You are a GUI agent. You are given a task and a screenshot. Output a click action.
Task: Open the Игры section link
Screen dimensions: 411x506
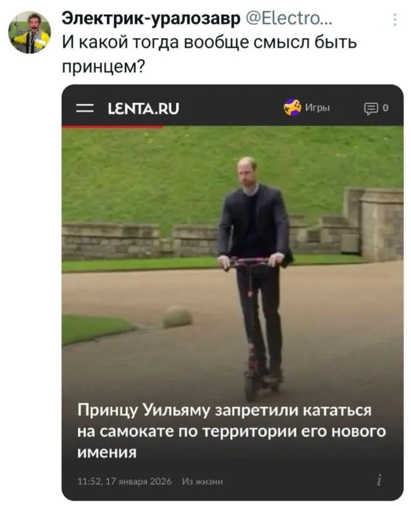click(x=318, y=108)
